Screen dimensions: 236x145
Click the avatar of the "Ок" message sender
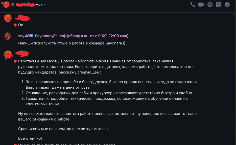tap(8, 18)
